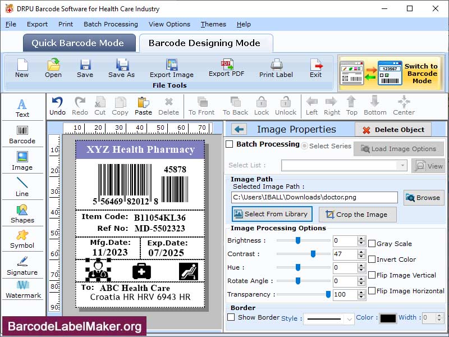Click Delete Object in Image Properties
Image resolution: width=449 pixels, height=337 pixels.
coord(392,130)
